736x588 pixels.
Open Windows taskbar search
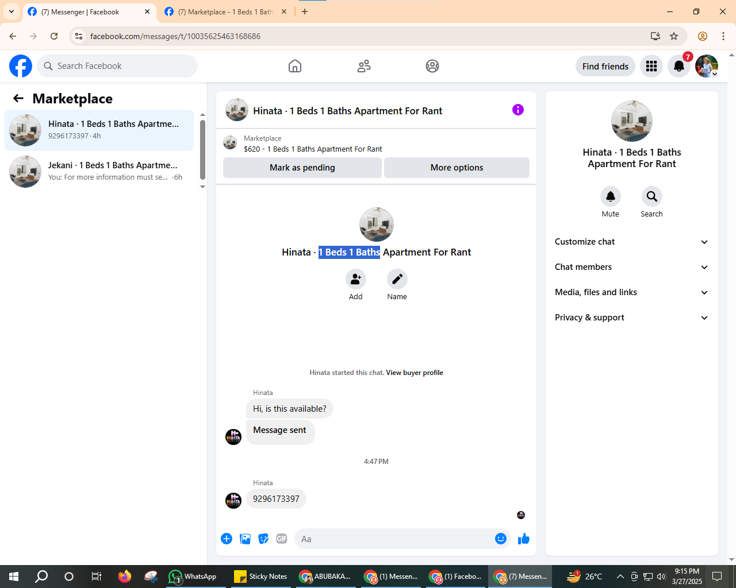click(41, 577)
